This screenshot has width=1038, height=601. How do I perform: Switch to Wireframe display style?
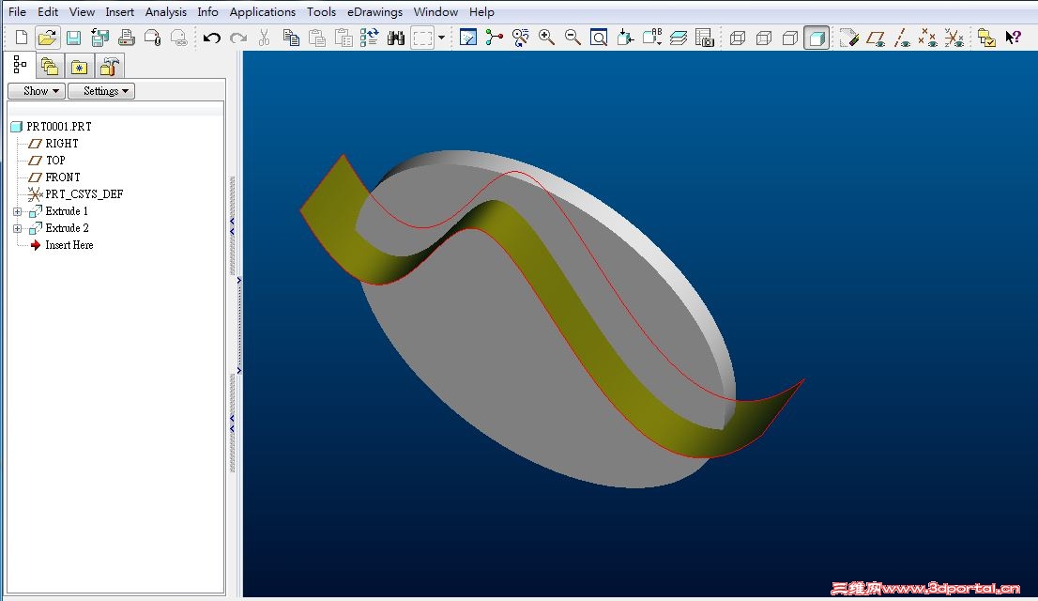pos(738,38)
